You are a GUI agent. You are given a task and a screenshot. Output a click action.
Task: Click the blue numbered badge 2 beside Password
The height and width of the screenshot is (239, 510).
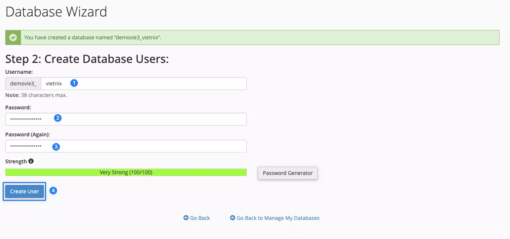58,118
